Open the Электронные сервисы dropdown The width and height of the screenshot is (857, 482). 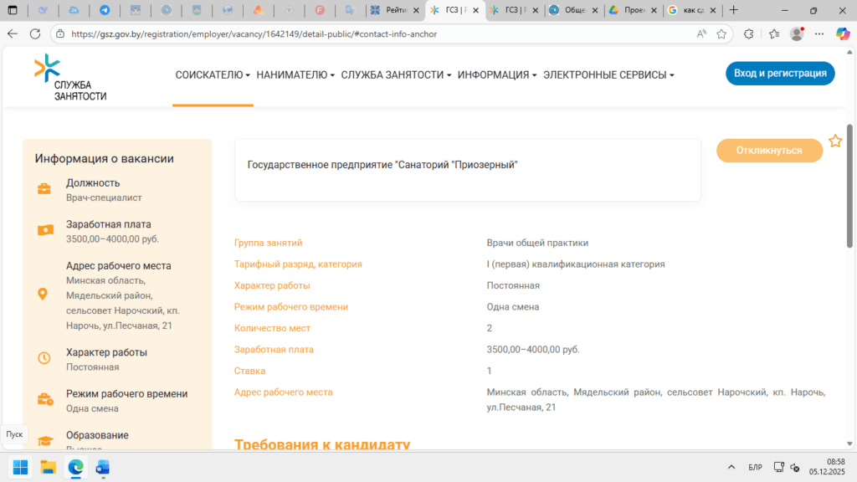(x=608, y=74)
